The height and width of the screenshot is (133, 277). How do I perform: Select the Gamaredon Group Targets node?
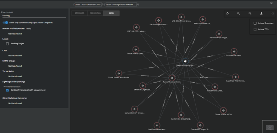[x=181, y=115]
